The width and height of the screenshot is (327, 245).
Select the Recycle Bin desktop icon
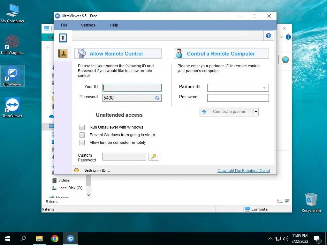click(311, 203)
